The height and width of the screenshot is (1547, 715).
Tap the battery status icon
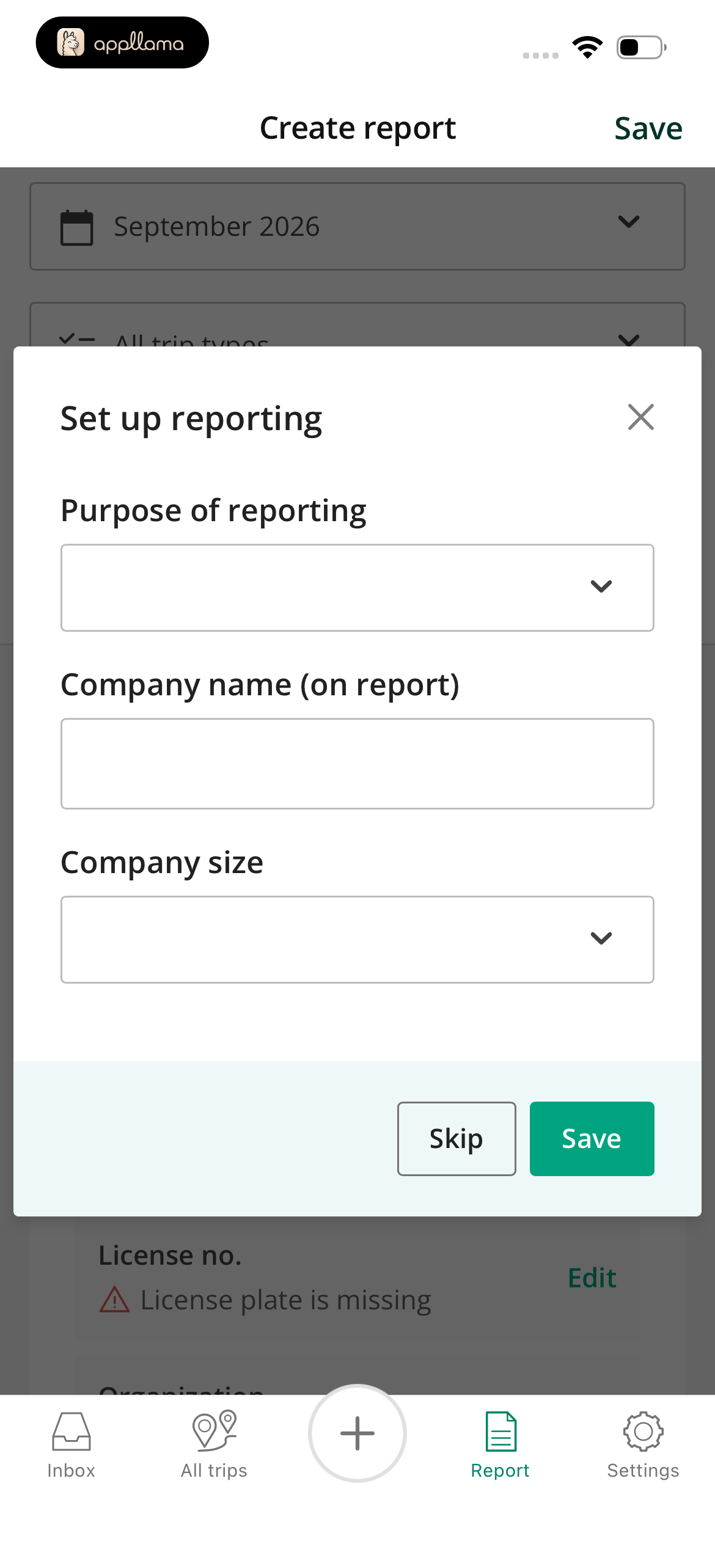tap(641, 47)
